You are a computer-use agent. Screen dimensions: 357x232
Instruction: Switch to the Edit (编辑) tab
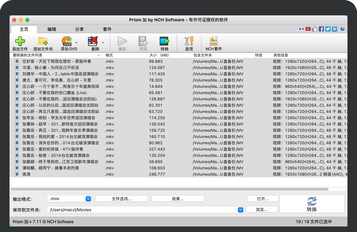tap(52, 29)
